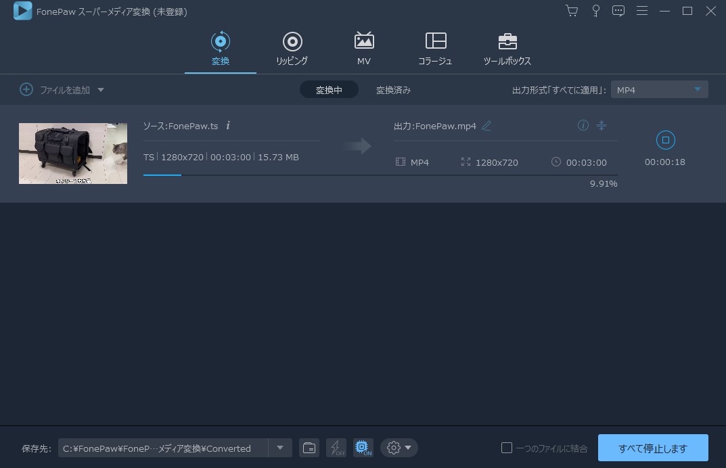Click the registration key icon

pyautogui.click(x=596, y=11)
